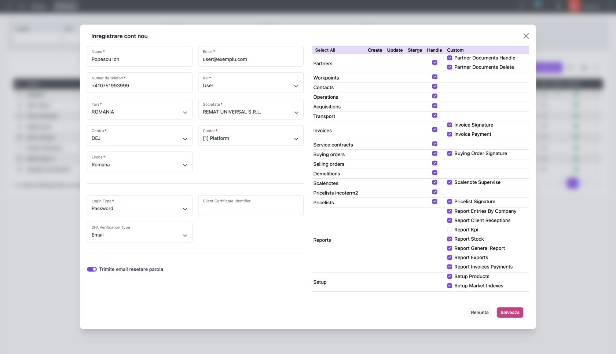
Task: Click the Create column header
Action: click(x=375, y=50)
